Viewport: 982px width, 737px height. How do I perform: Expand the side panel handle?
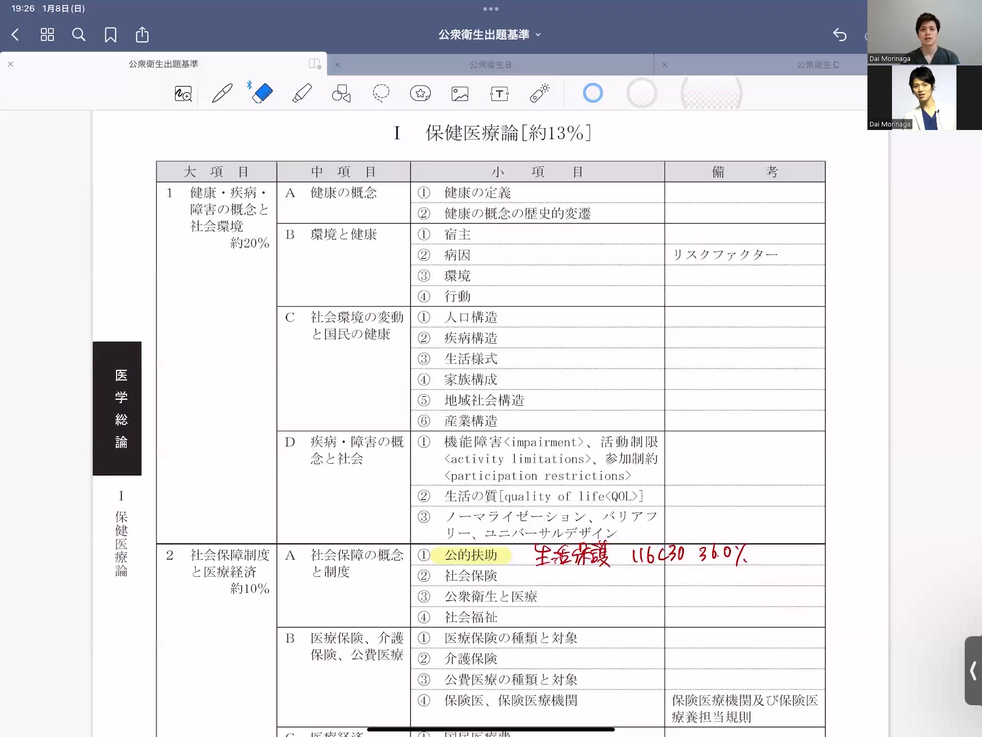(973, 670)
